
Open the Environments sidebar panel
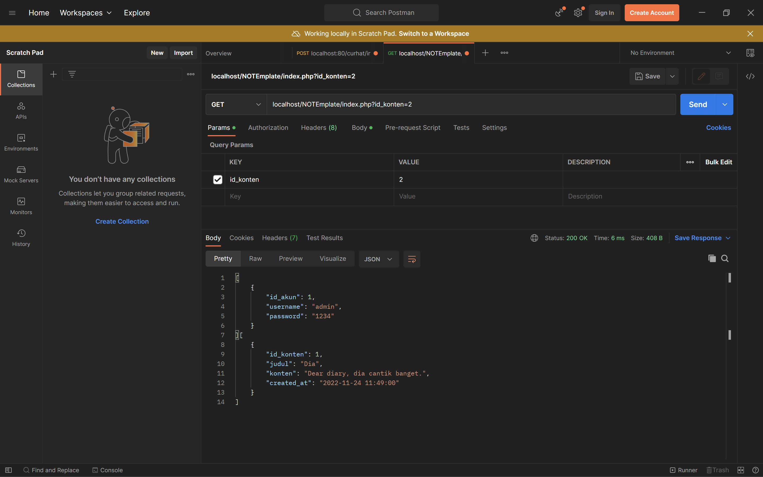[21, 142]
